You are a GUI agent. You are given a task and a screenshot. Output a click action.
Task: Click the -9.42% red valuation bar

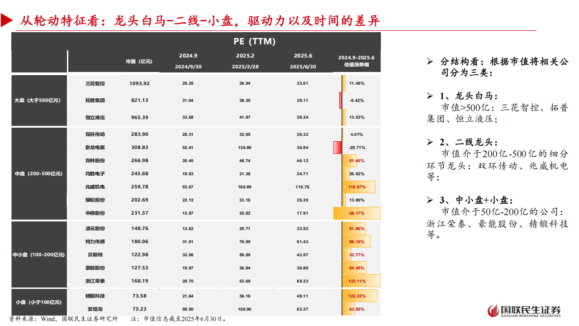(x=341, y=100)
